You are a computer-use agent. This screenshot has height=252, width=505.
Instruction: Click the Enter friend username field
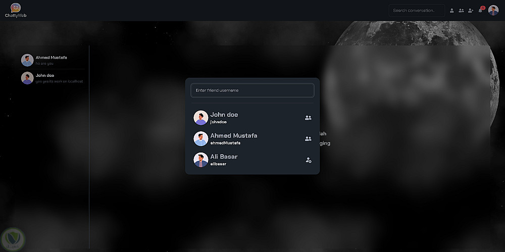pyautogui.click(x=252, y=90)
